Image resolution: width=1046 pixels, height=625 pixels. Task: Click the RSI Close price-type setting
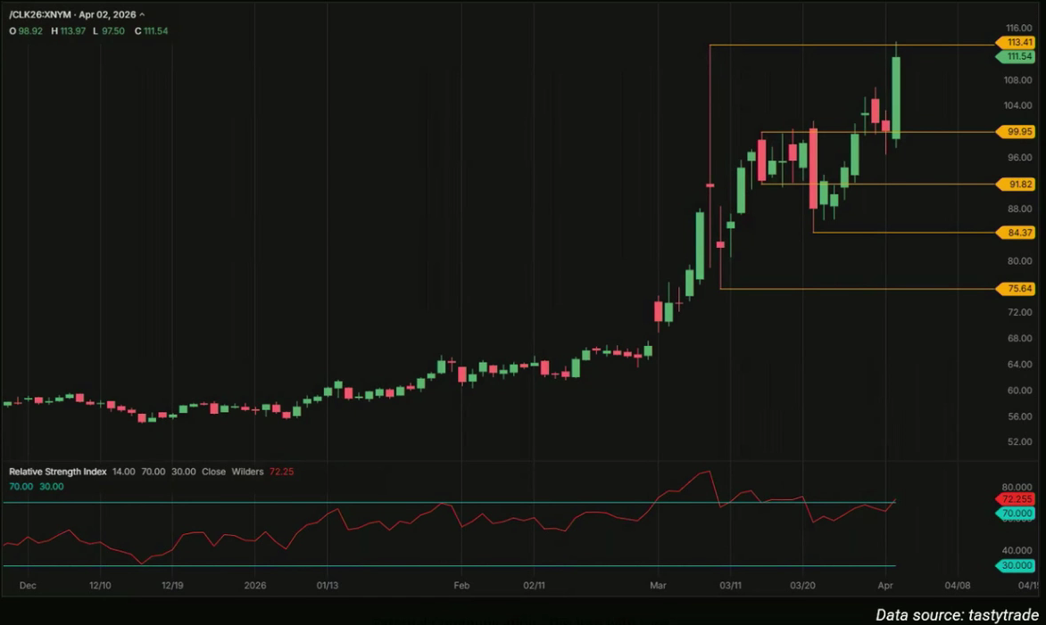pos(213,472)
